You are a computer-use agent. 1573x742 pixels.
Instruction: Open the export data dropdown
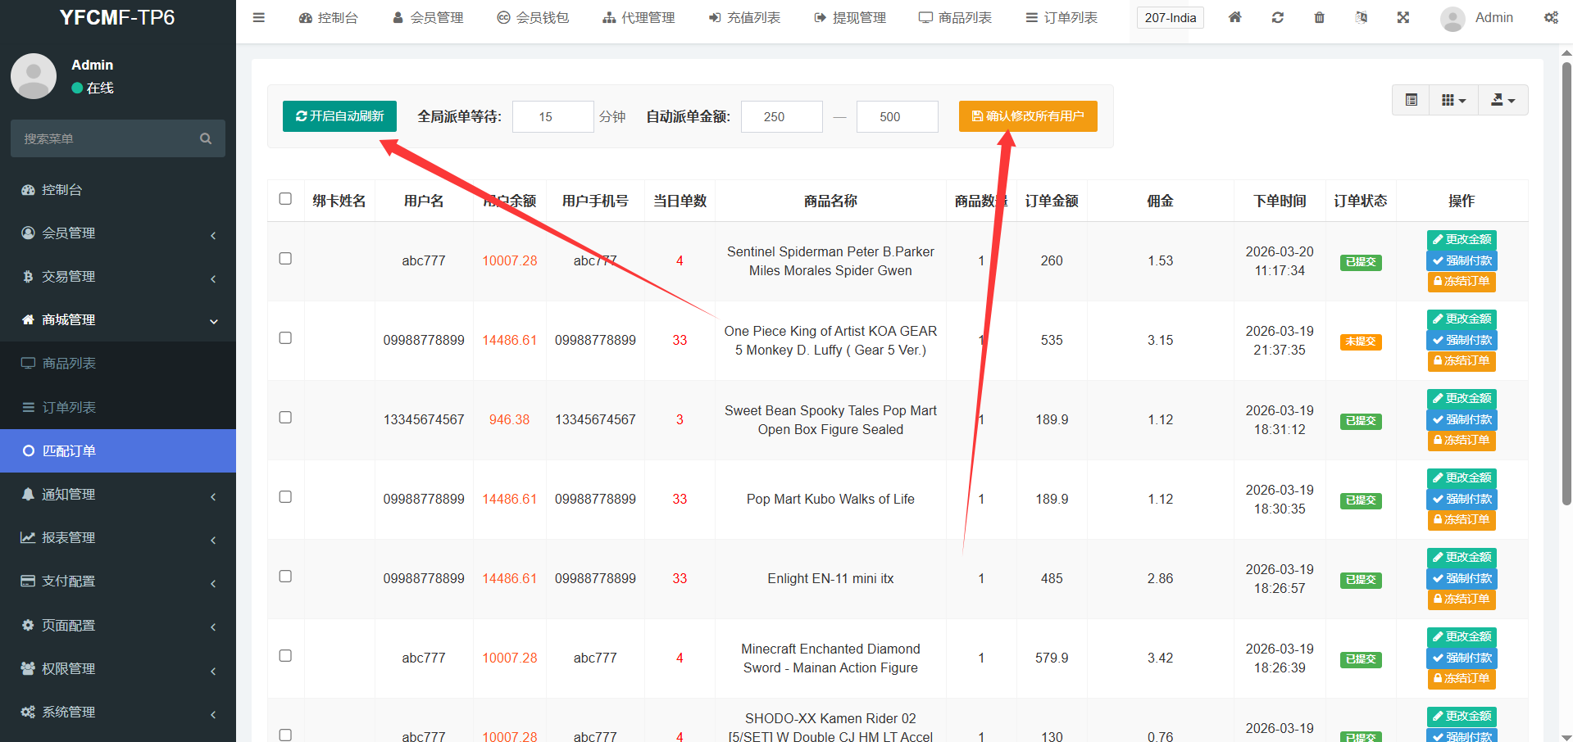(x=1503, y=100)
